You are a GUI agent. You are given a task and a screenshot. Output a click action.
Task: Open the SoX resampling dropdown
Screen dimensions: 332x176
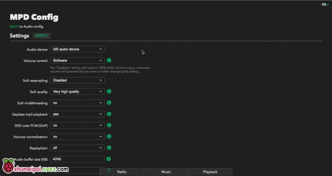click(77, 80)
